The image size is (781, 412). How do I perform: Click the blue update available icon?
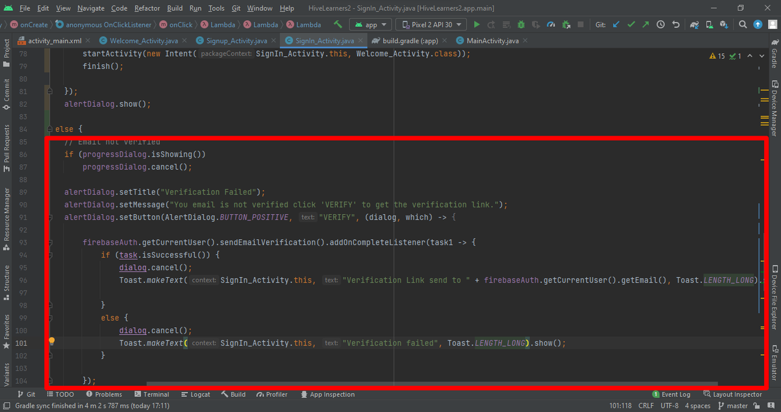(758, 24)
